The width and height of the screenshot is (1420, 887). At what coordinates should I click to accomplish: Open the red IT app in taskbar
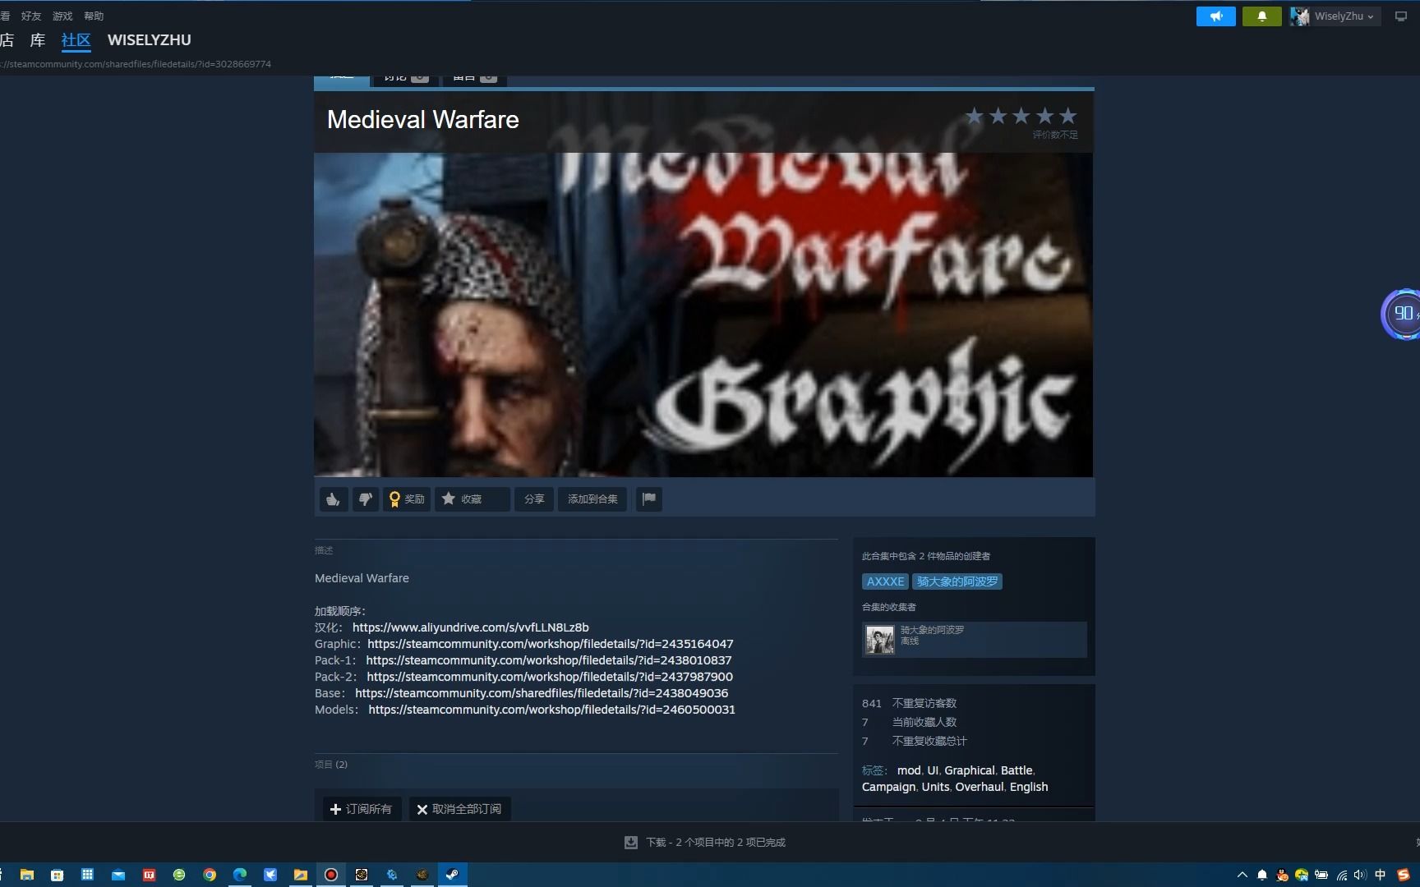pos(149,875)
